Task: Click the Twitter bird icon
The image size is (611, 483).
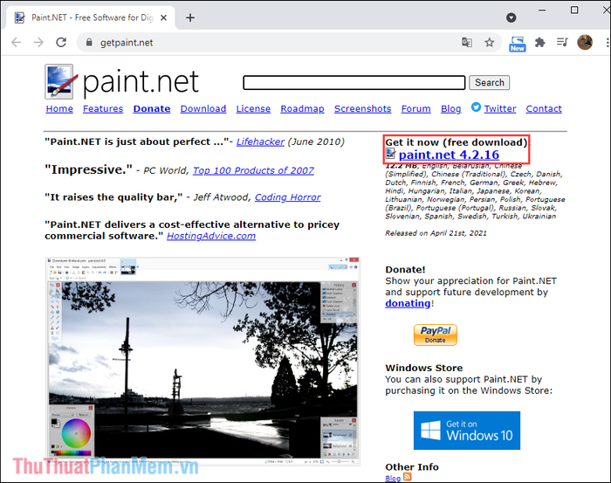Action: tap(476, 107)
